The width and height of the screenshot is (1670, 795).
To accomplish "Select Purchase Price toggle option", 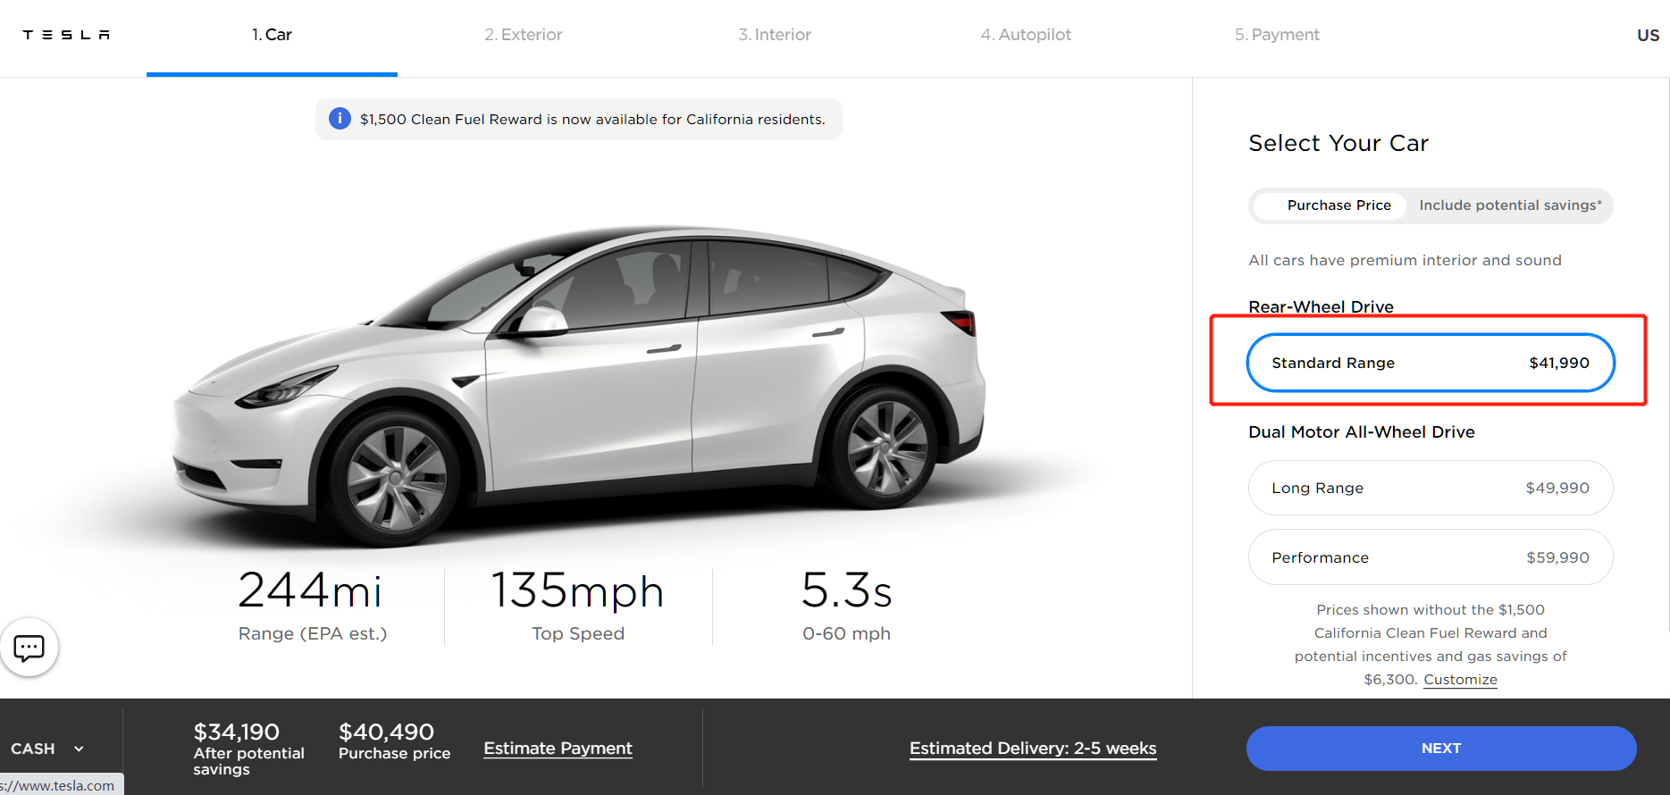I will 1339,205.
